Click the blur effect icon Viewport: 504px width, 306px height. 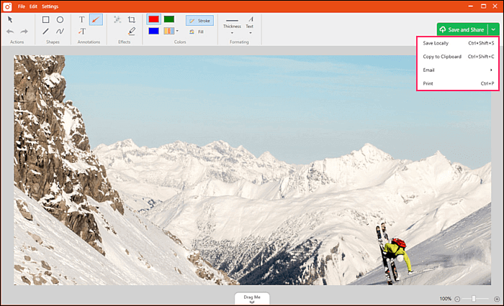(x=117, y=19)
